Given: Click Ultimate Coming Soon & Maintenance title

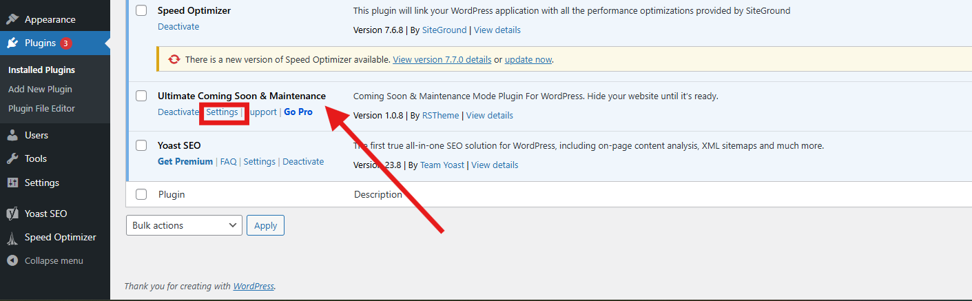Looking at the screenshot, I should pyautogui.click(x=242, y=96).
